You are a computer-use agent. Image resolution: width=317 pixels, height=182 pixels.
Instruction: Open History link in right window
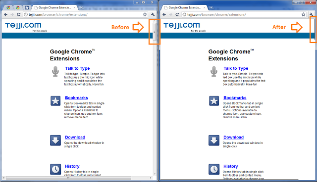pos(231,166)
